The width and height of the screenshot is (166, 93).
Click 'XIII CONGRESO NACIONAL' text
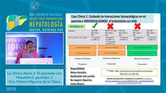pos(46,14)
